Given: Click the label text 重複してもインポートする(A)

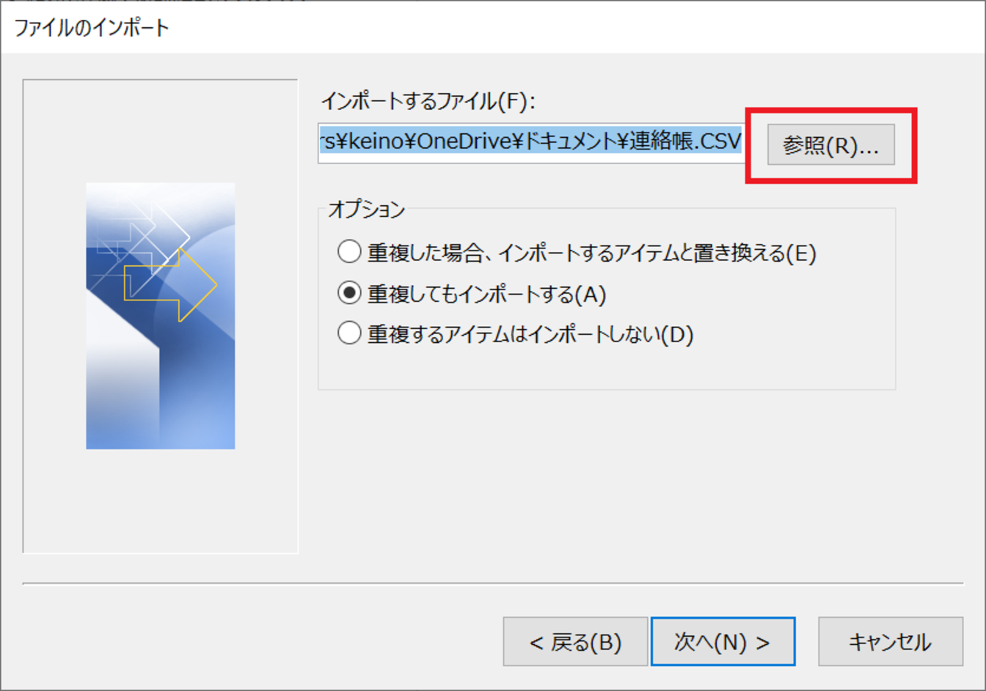Looking at the screenshot, I should pos(487,294).
